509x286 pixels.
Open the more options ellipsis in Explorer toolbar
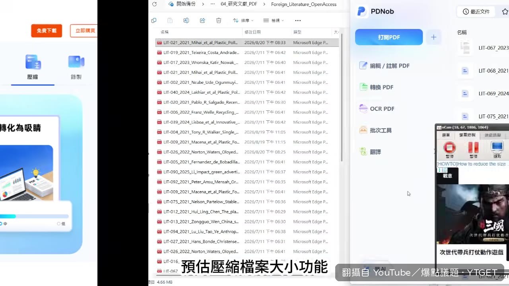(x=298, y=21)
